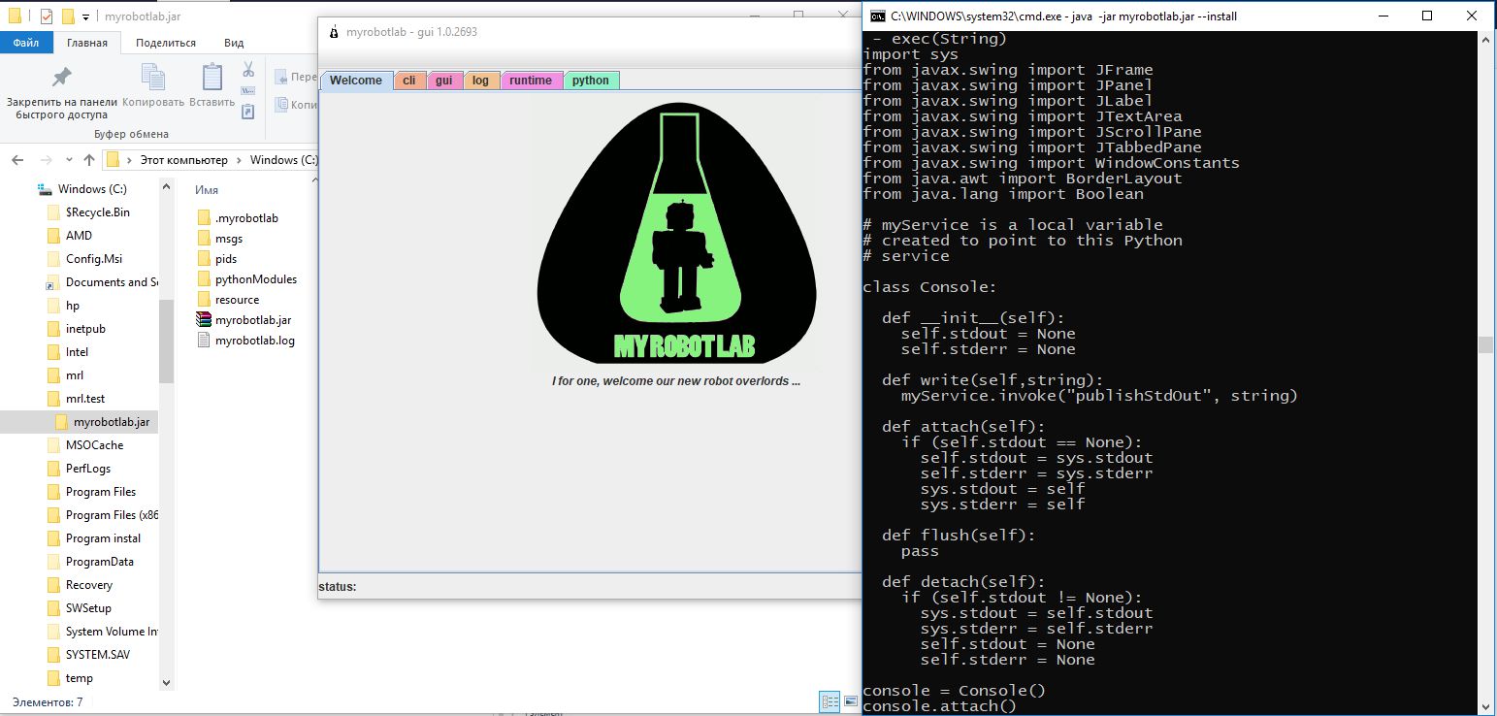Screen dimensions: 1497x716
Task: Click the Windows (C:) drive icon in tree
Action: click(44, 189)
